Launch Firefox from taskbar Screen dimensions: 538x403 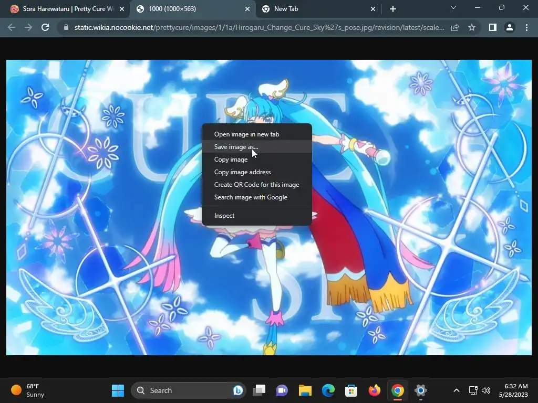(x=374, y=390)
